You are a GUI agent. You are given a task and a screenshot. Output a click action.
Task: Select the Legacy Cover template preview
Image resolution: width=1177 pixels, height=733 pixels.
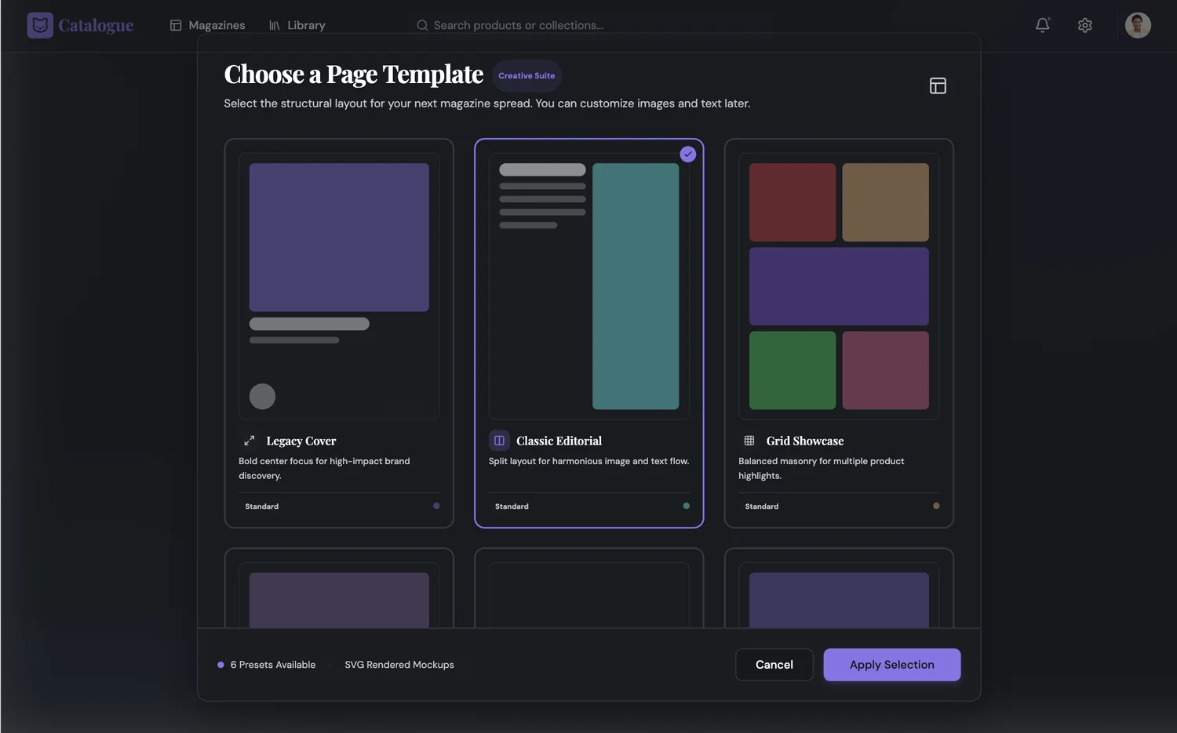(339, 286)
